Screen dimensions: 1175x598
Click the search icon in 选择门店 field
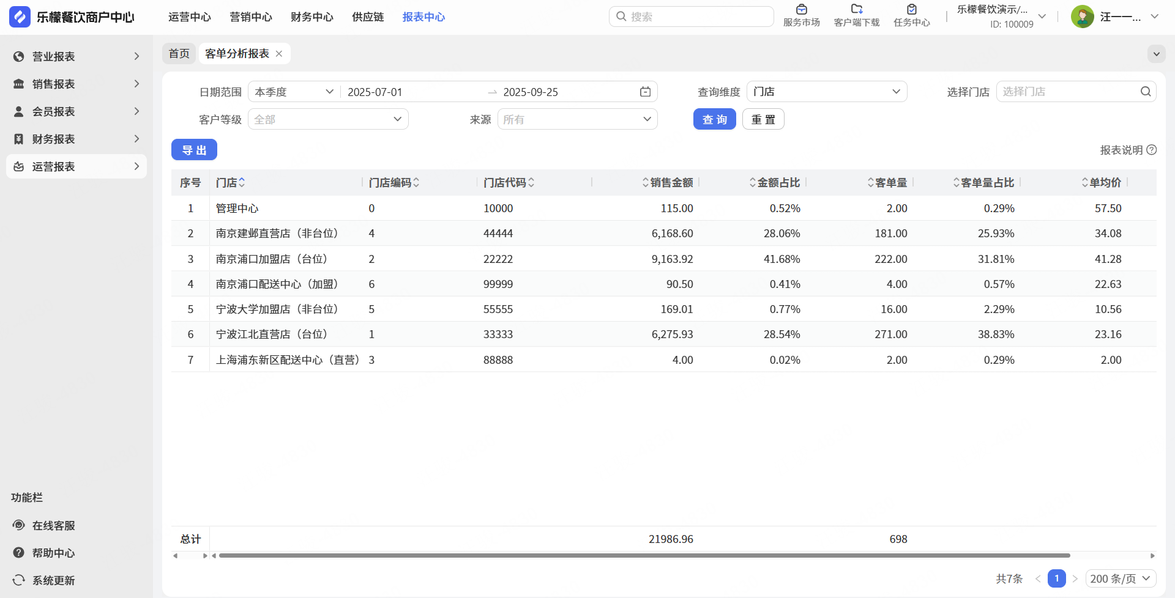point(1146,92)
